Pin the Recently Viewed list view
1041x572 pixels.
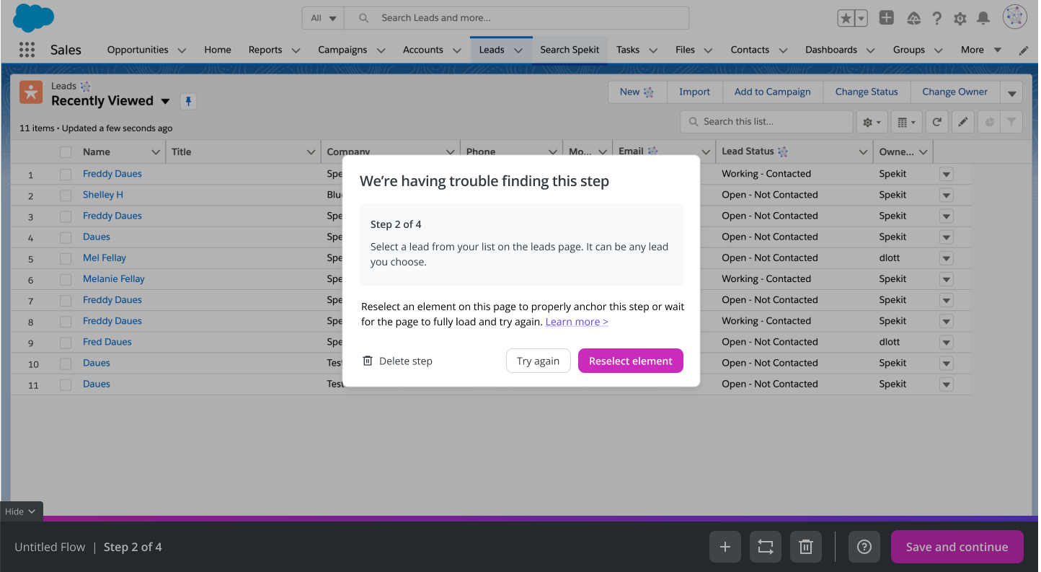(x=188, y=101)
